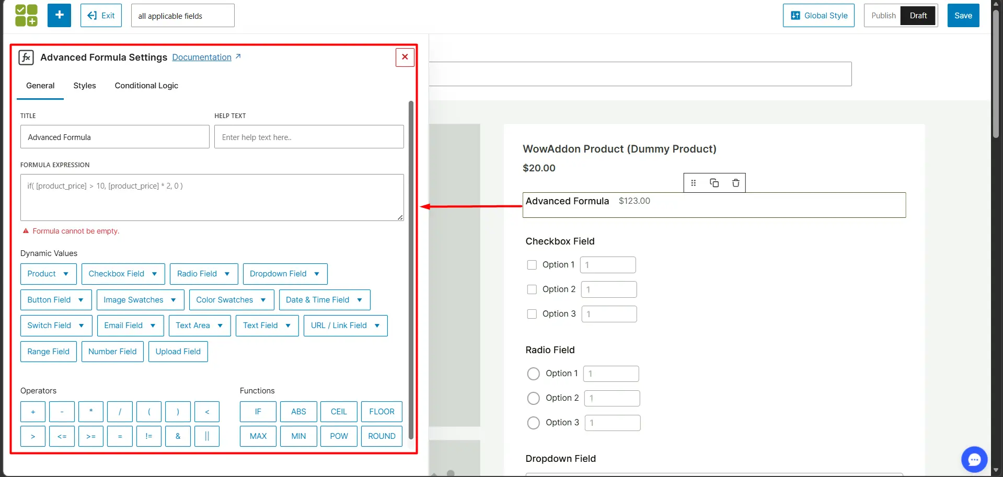Screen dimensions: 1003x477
Task: Expand the Product dynamic values dropdown
Action: [x=48, y=274]
